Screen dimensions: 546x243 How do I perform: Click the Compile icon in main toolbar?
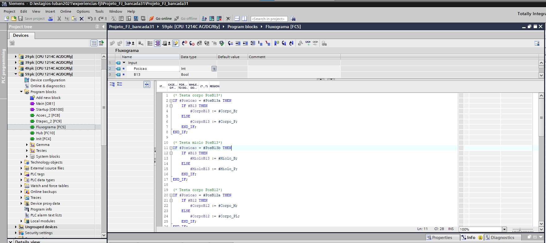(113, 19)
